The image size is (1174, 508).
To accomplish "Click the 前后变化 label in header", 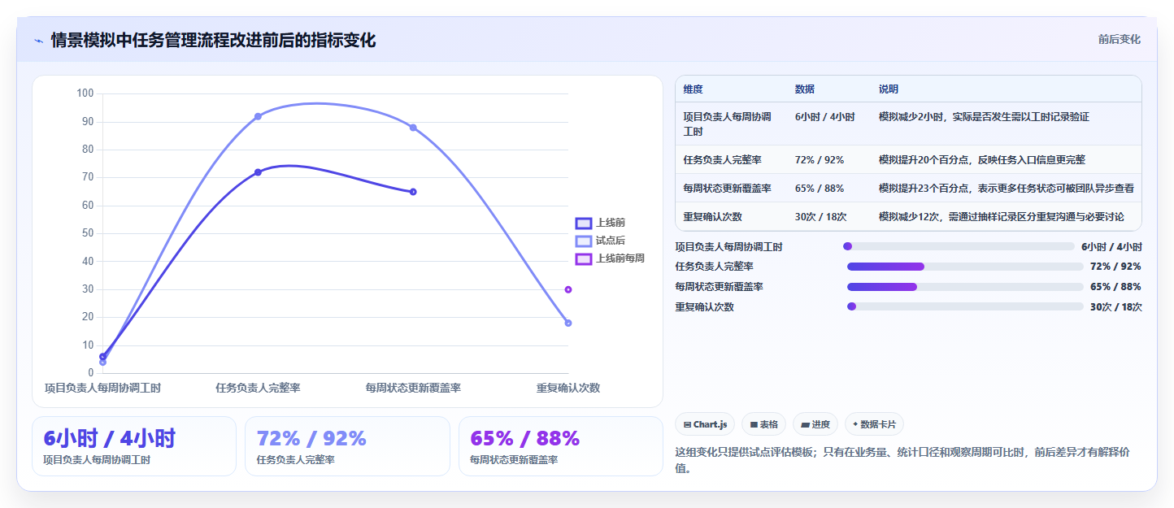I will (x=1119, y=39).
